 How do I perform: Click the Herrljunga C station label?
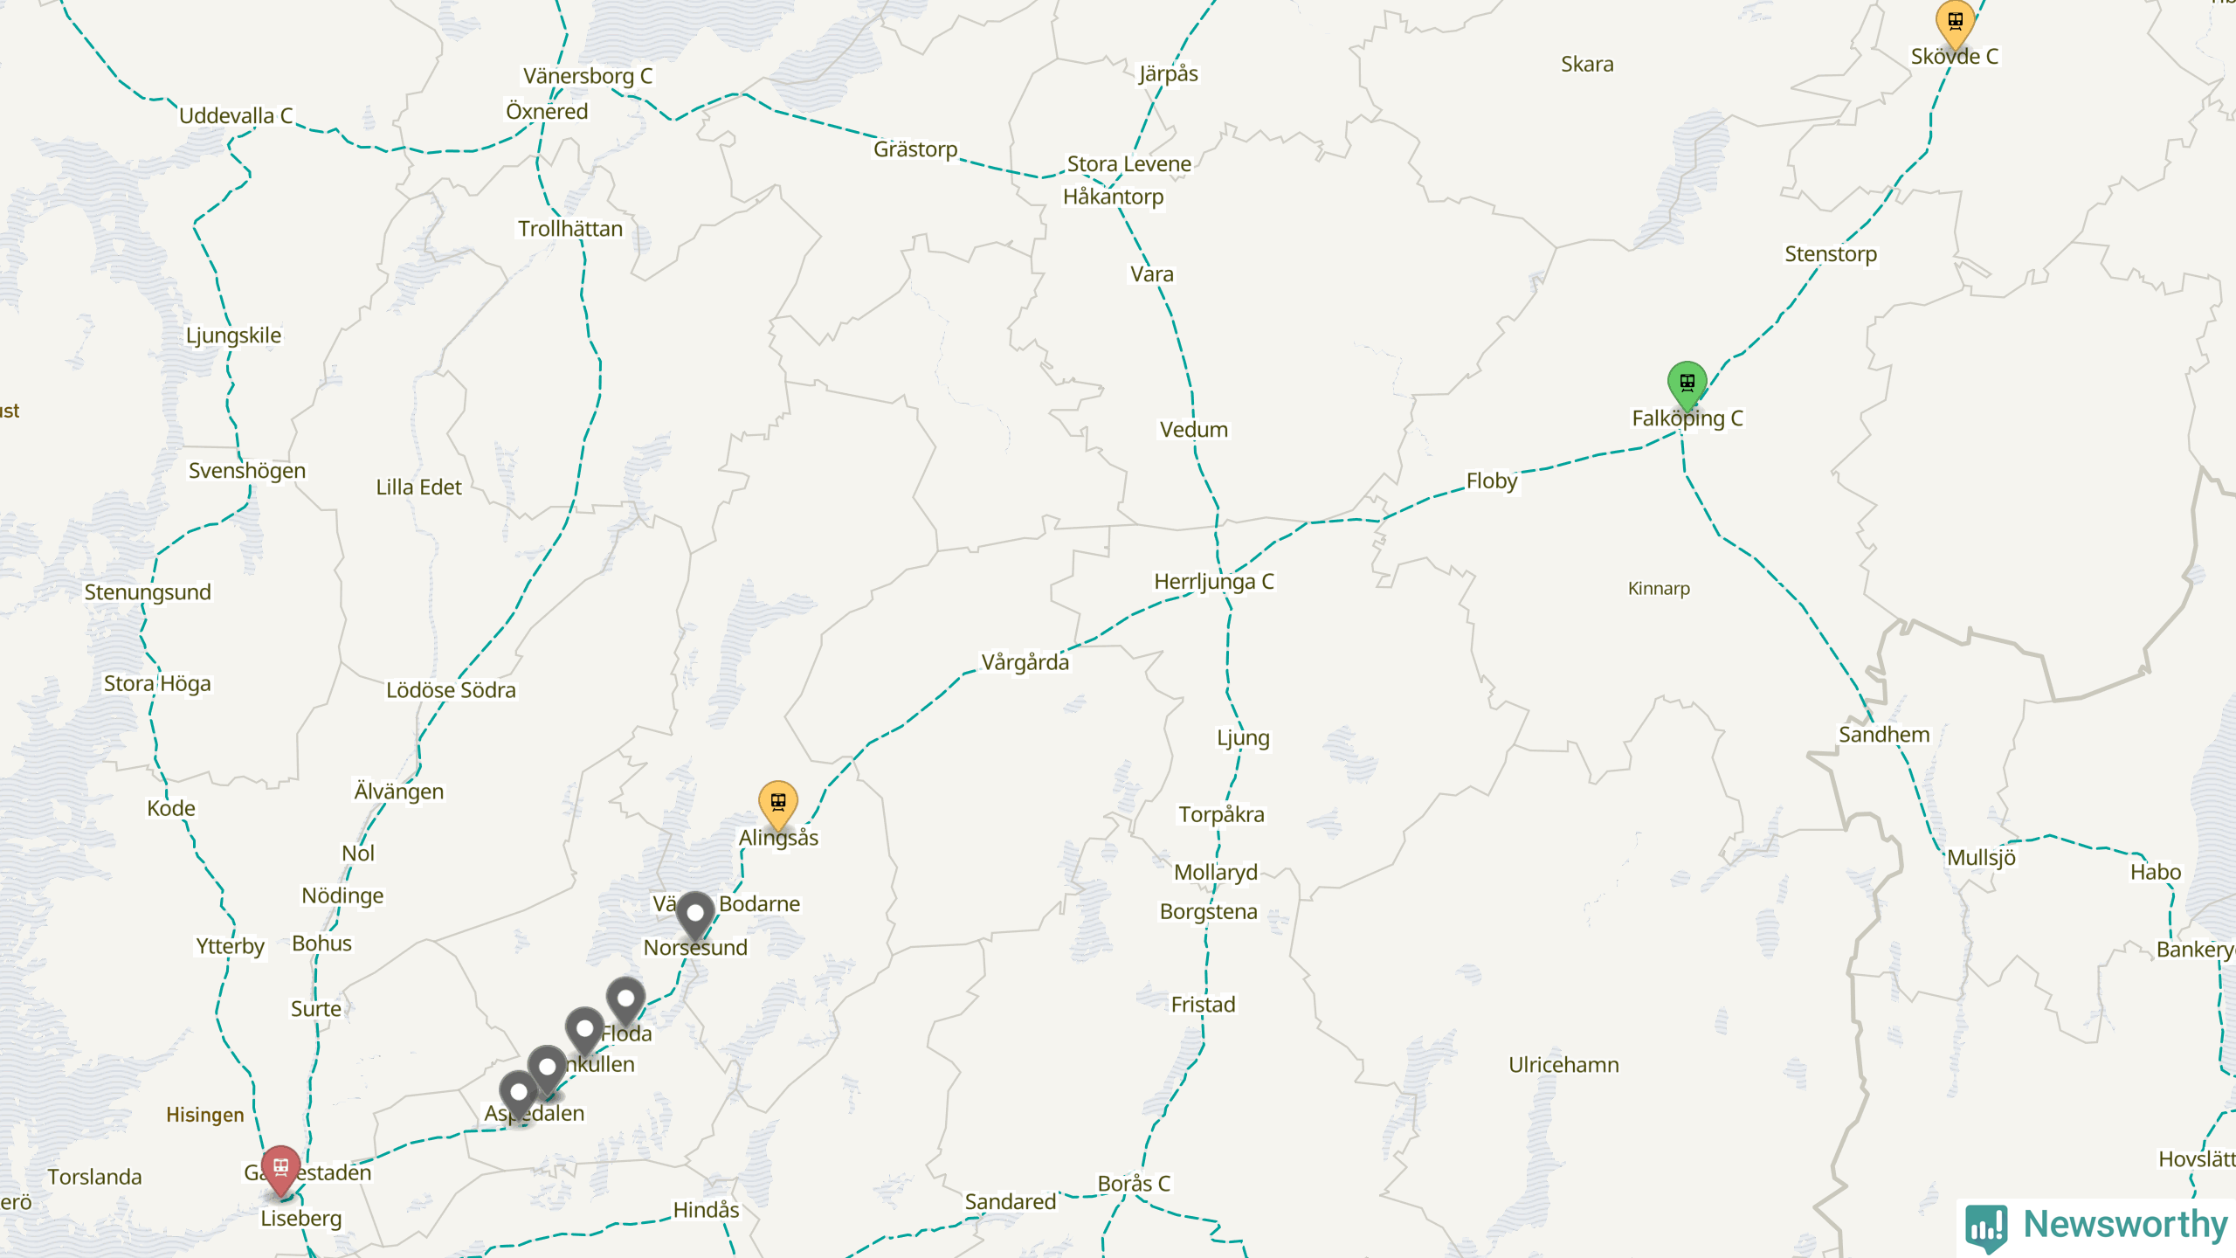point(1214,582)
